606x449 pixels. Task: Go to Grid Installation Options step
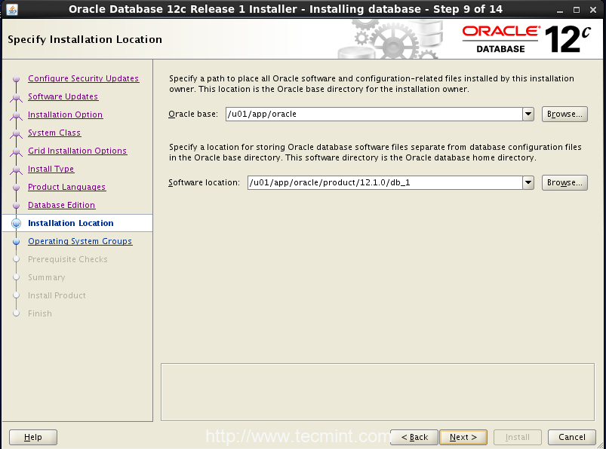point(77,151)
